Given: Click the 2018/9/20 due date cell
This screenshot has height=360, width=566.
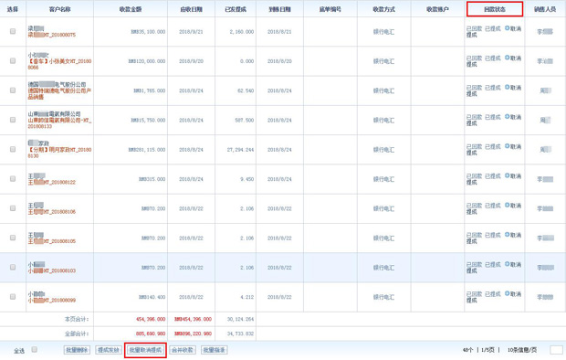Looking at the screenshot, I should click(x=192, y=61).
